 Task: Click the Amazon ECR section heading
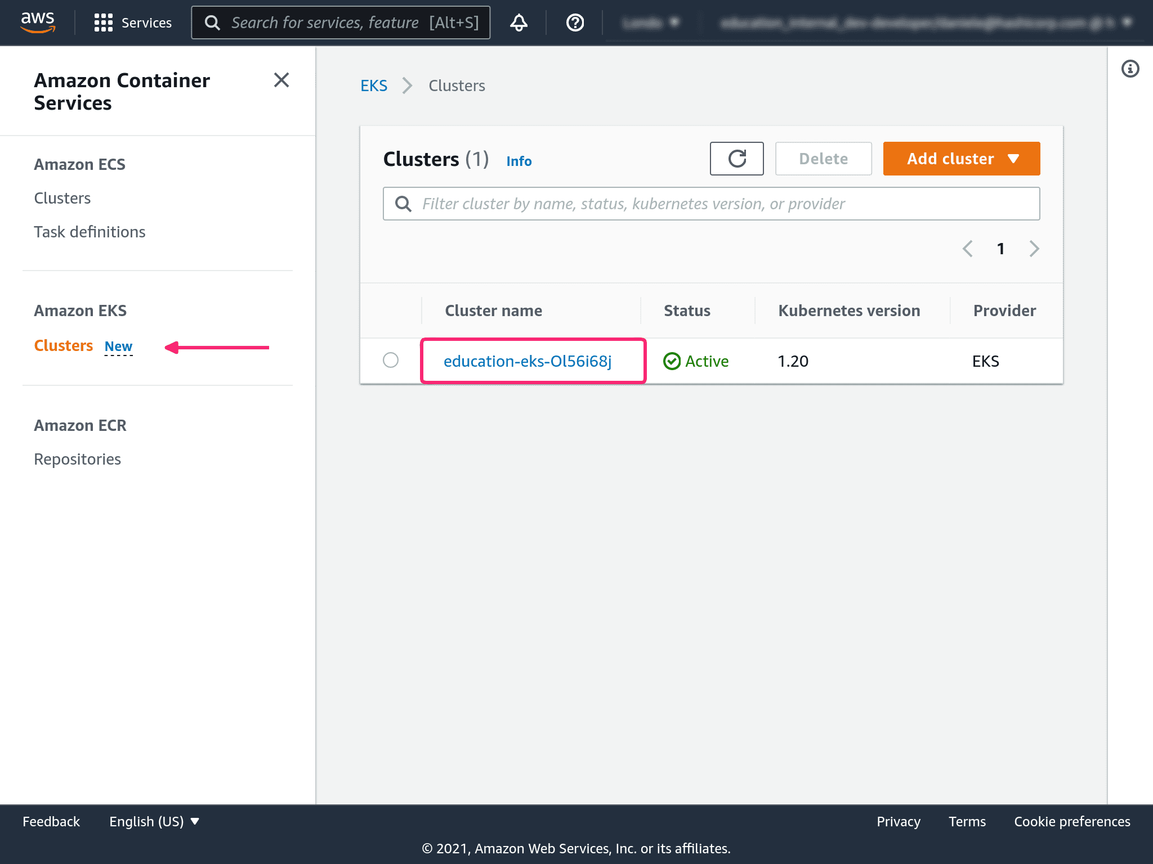(x=80, y=425)
